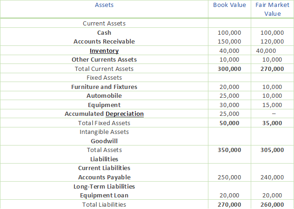Select the Fair Market Value header
The image size is (294, 209).
(x=272, y=9)
